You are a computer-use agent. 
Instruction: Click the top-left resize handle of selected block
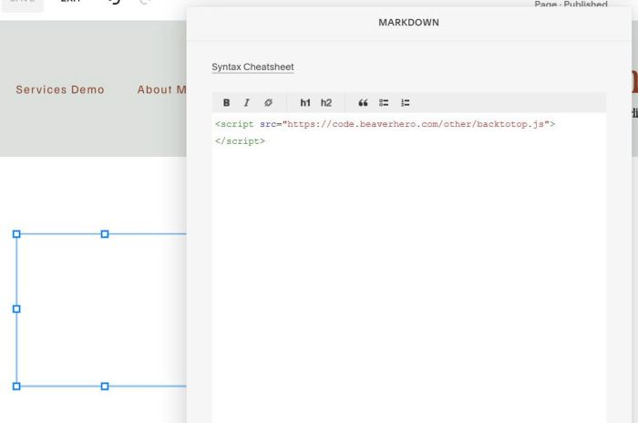click(16, 234)
